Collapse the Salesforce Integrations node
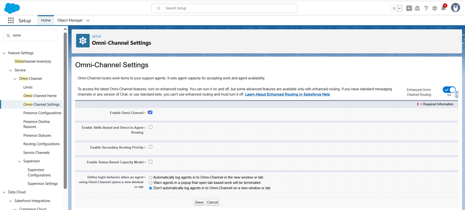 pos(10,201)
